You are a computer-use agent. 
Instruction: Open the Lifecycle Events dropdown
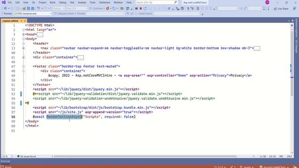pos(65,14)
